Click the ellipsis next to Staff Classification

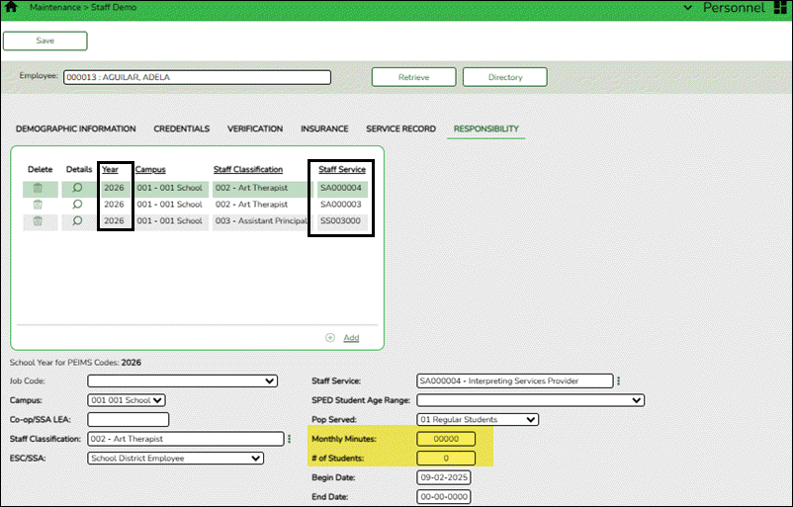[x=289, y=439]
